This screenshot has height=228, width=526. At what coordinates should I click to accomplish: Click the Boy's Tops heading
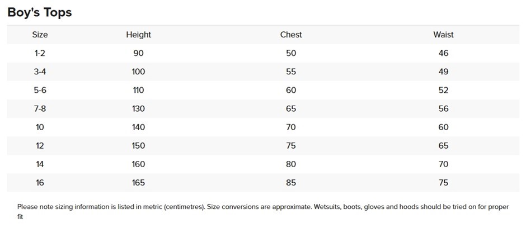coord(40,12)
